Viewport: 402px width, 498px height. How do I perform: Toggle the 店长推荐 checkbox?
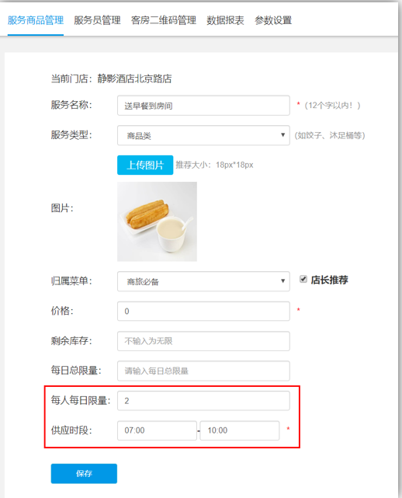[303, 279]
